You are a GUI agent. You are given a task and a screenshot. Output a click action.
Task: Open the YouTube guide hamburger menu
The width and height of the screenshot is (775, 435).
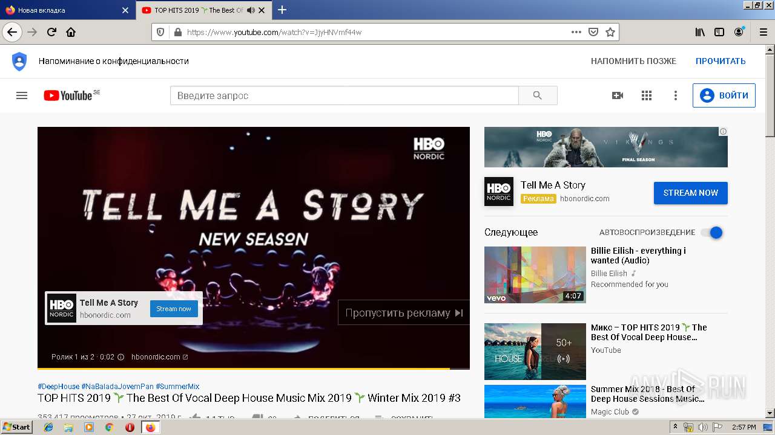(22, 95)
